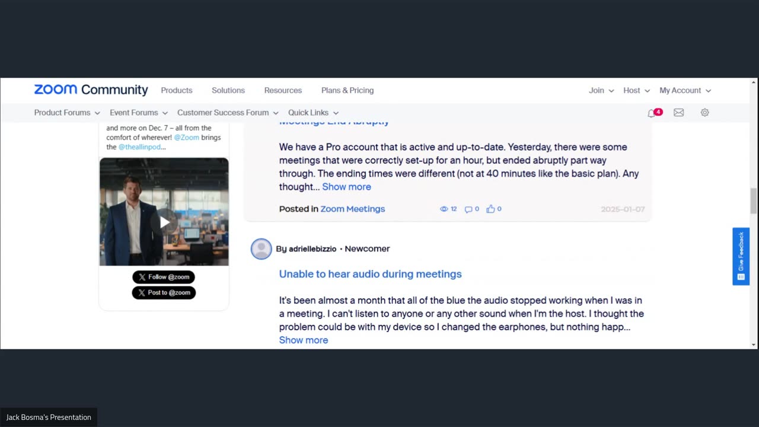This screenshot has width=759, height=427.
Task: Click the thumbs-up like icon
Action: [490, 209]
